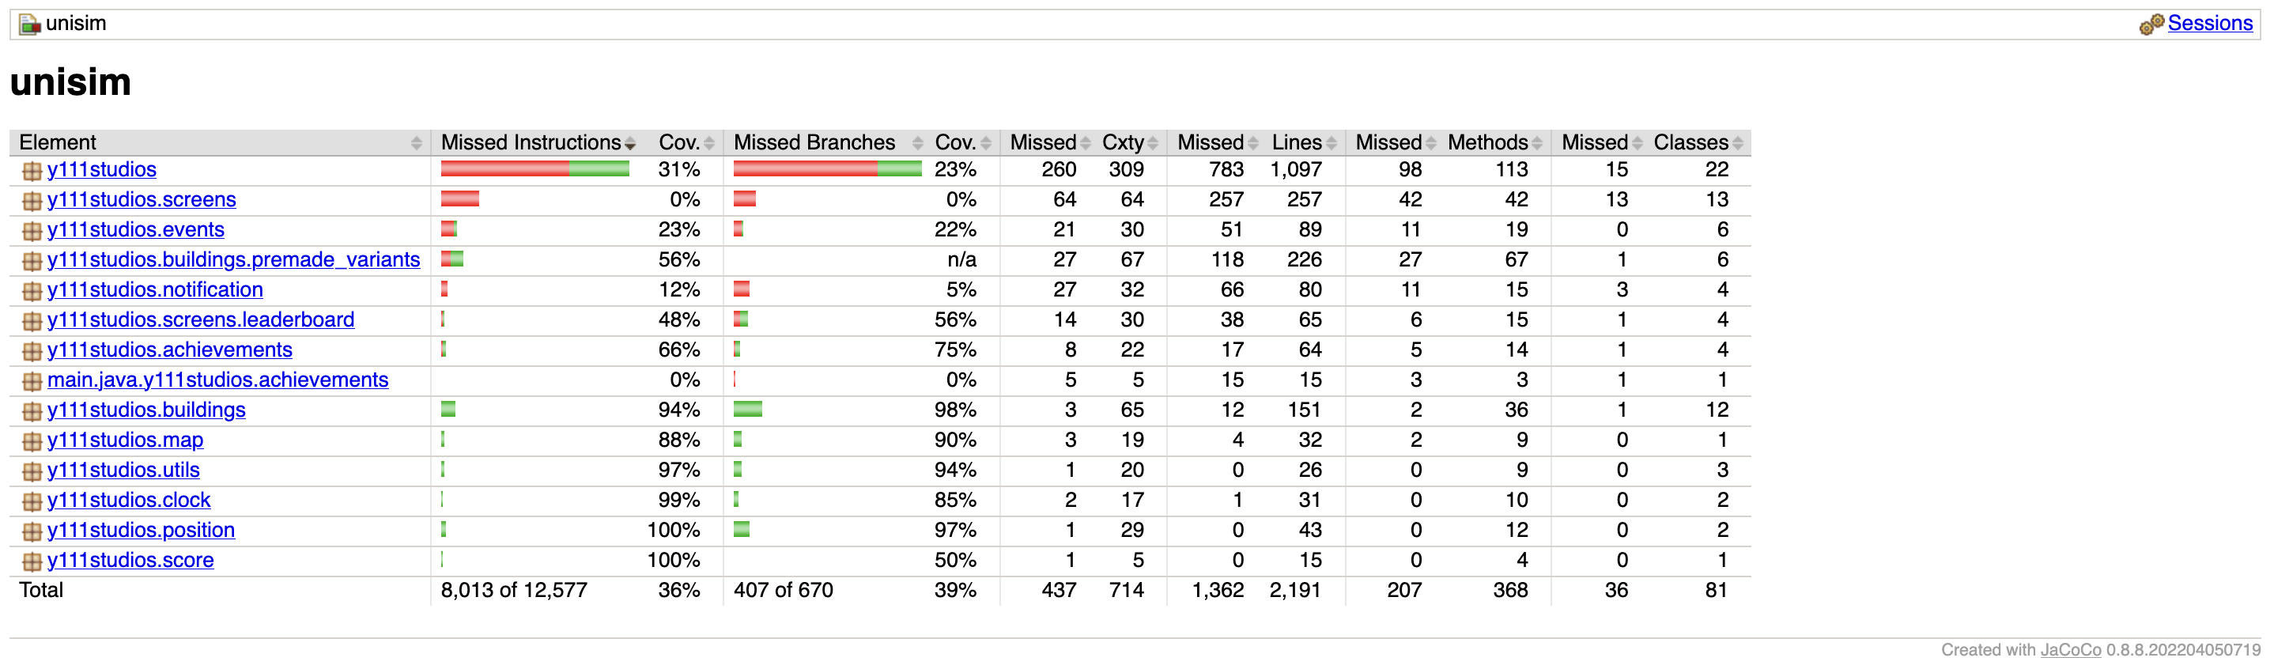
Task: Click the Sessions gear icon
Action: click(x=2151, y=25)
